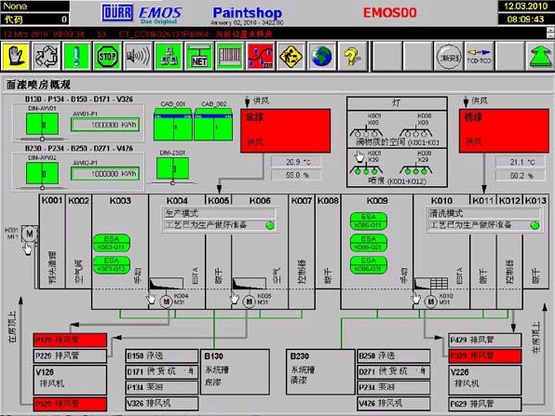Open the V226 排风机 box
This screenshot has height=416, width=555.
point(485,380)
